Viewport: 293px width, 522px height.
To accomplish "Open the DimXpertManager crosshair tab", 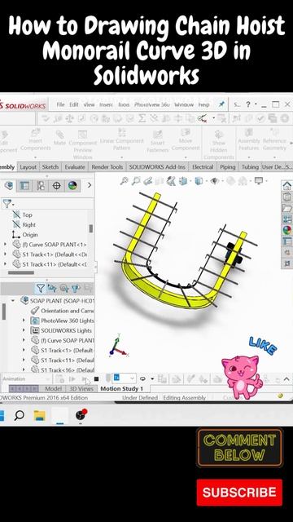I will (56, 185).
